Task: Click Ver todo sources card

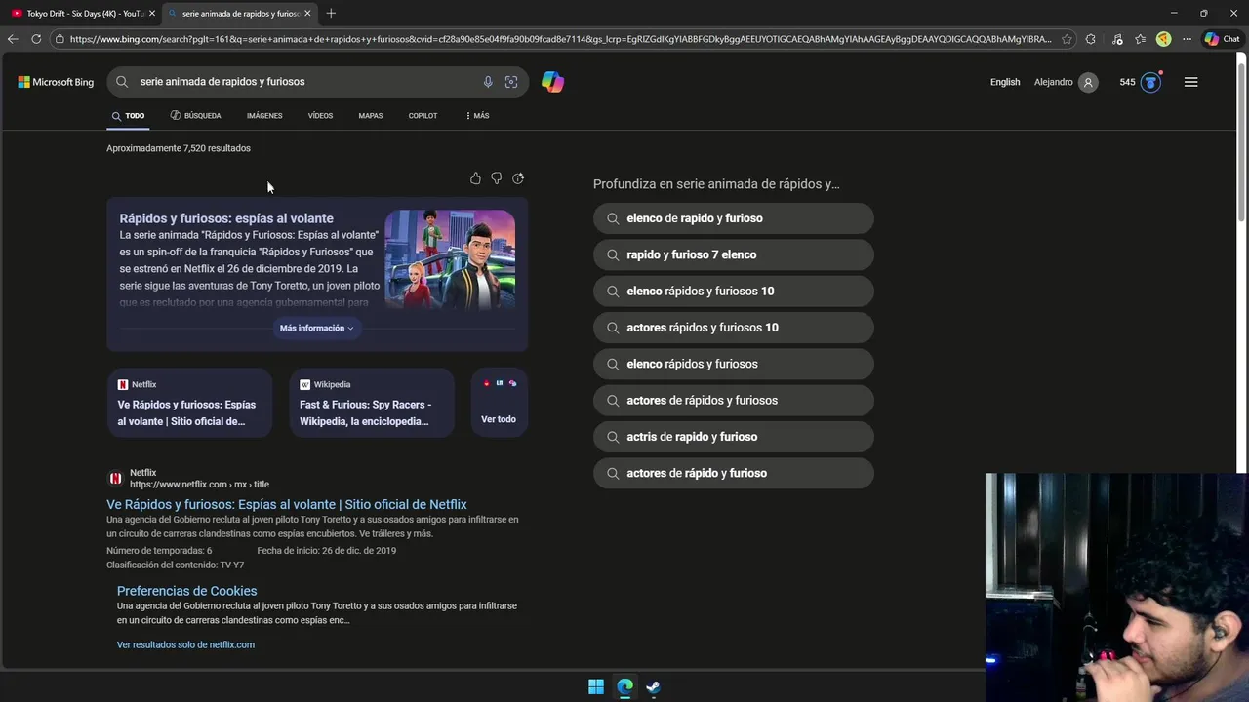Action: tap(499, 403)
